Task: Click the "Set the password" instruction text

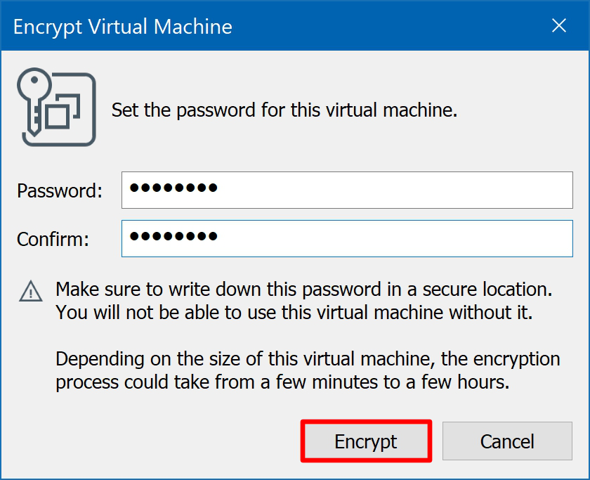Action: point(284,110)
